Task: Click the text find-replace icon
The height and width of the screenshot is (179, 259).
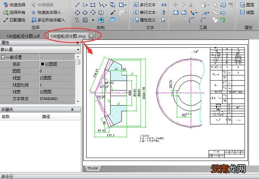Action: (164, 5)
